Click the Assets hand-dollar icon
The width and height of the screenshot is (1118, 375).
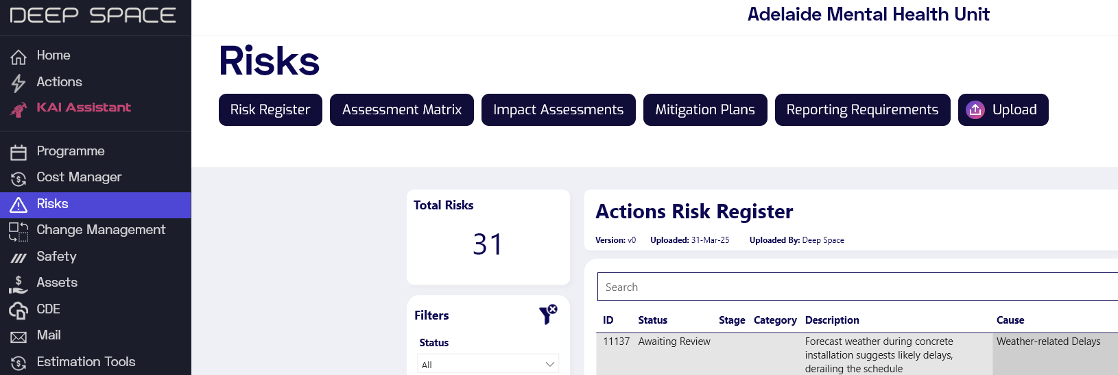coord(19,283)
